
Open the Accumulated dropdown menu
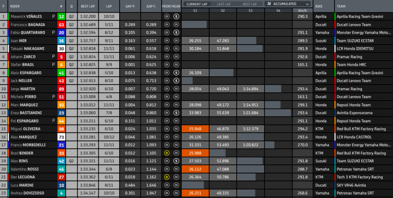pos(287,3)
